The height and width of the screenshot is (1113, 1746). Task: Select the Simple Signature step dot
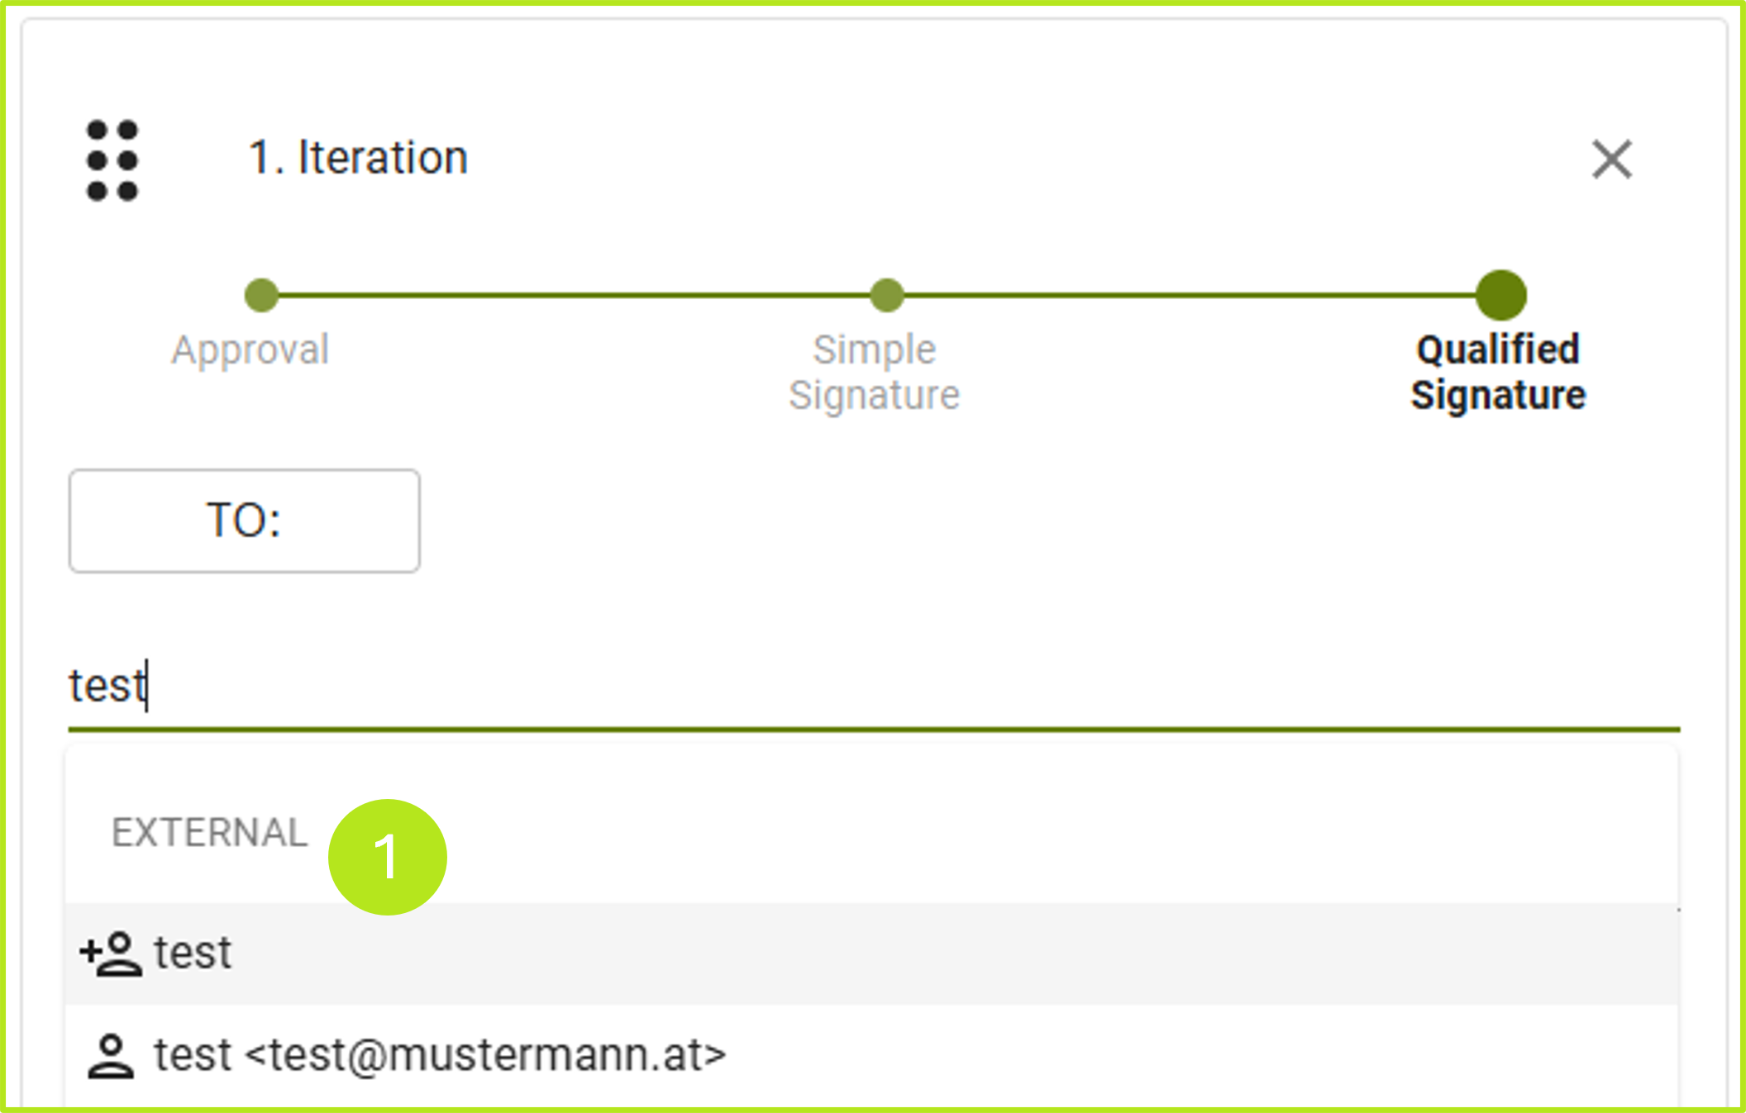[x=887, y=295]
